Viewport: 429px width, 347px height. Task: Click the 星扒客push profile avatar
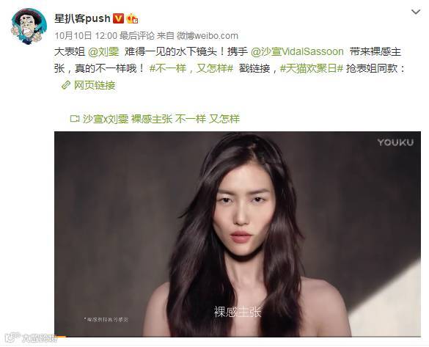pos(29,26)
